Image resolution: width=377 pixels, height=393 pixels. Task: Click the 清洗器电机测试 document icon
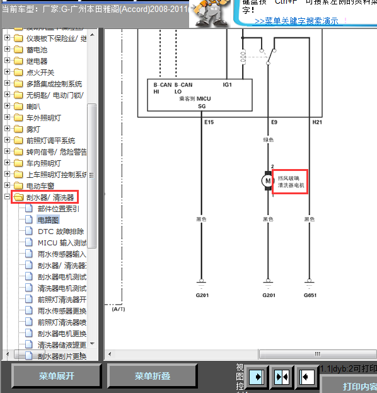pos(29,288)
